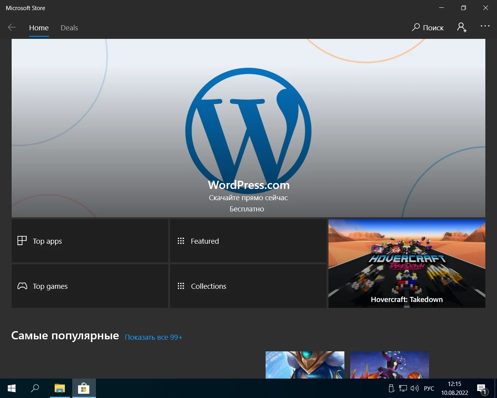Open File Explorer from the taskbar
497x398 pixels.
(59, 388)
